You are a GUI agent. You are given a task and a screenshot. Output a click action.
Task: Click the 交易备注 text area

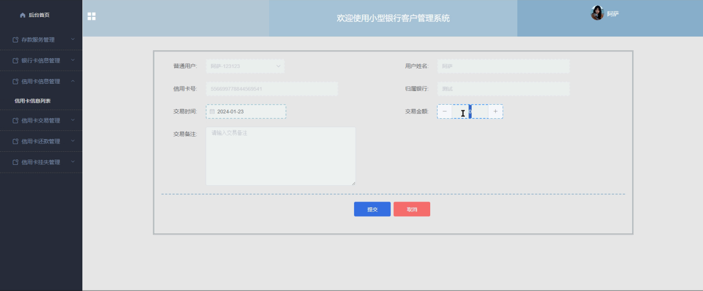tap(281, 156)
